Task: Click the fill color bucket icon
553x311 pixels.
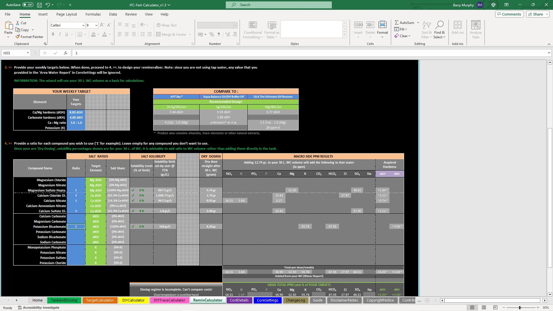Action: click(x=93, y=34)
